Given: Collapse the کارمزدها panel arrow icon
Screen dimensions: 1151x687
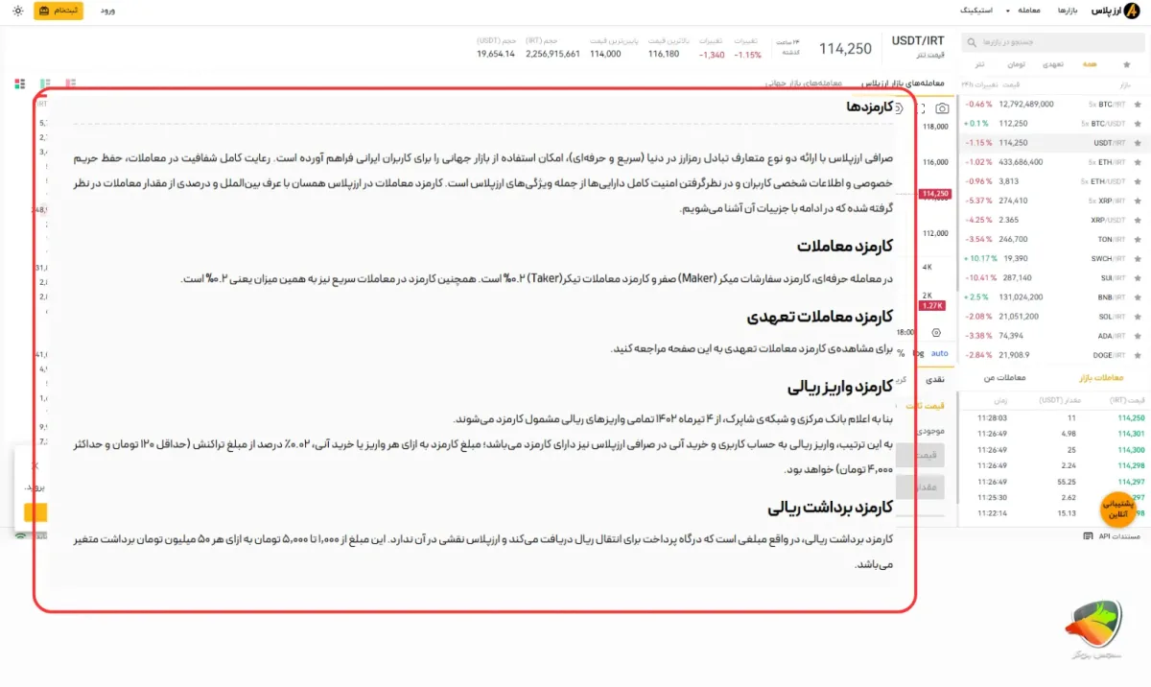Looking at the screenshot, I should point(899,107).
